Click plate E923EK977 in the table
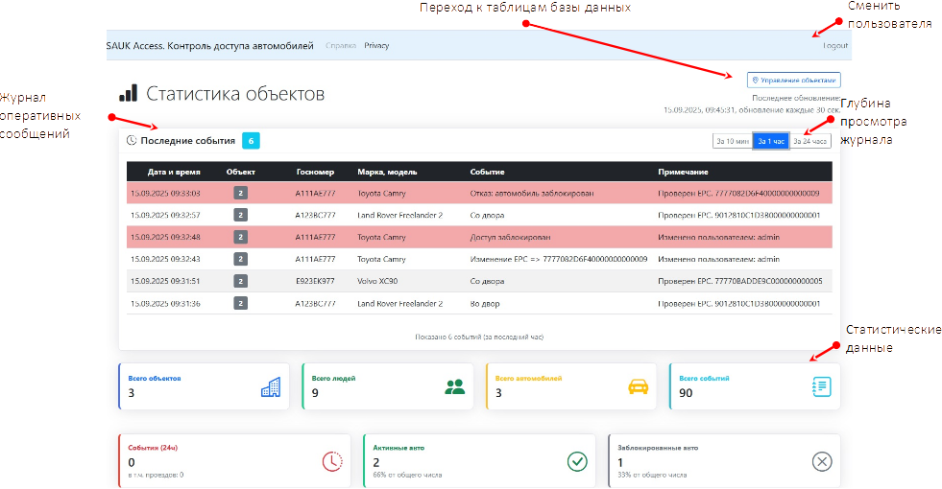Image resolution: width=942 pixels, height=489 pixels. pyautogui.click(x=315, y=281)
